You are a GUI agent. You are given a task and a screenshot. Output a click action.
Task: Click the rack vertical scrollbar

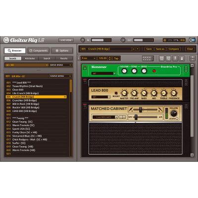[192, 106]
